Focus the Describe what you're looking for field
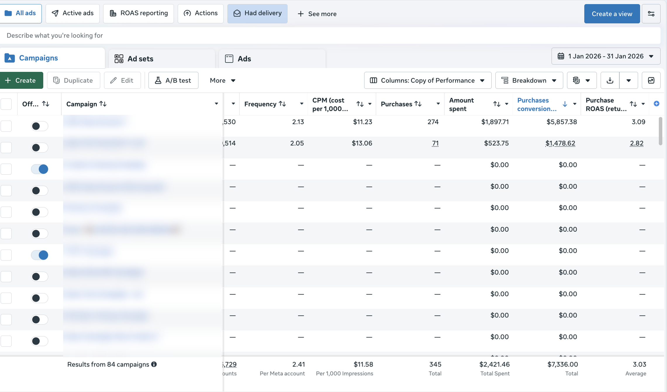The image size is (667, 392). coord(330,35)
